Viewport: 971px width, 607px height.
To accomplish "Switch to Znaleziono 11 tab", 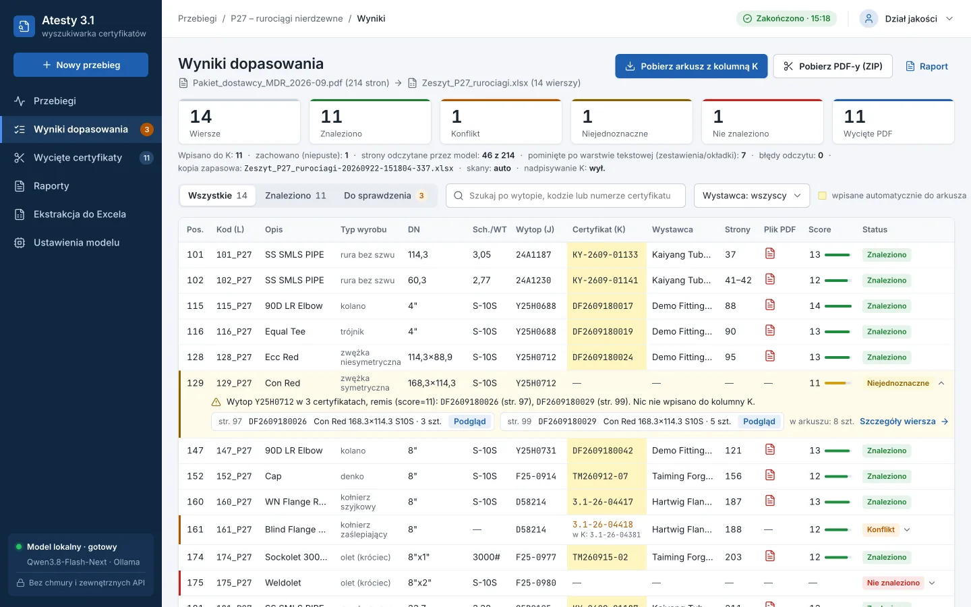I will pos(295,196).
